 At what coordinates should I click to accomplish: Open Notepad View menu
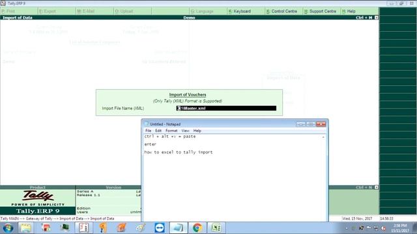(185, 131)
